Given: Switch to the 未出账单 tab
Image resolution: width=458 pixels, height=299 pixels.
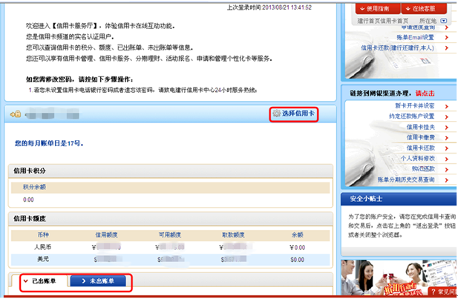Looking at the screenshot, I should [x=101, y=281].
